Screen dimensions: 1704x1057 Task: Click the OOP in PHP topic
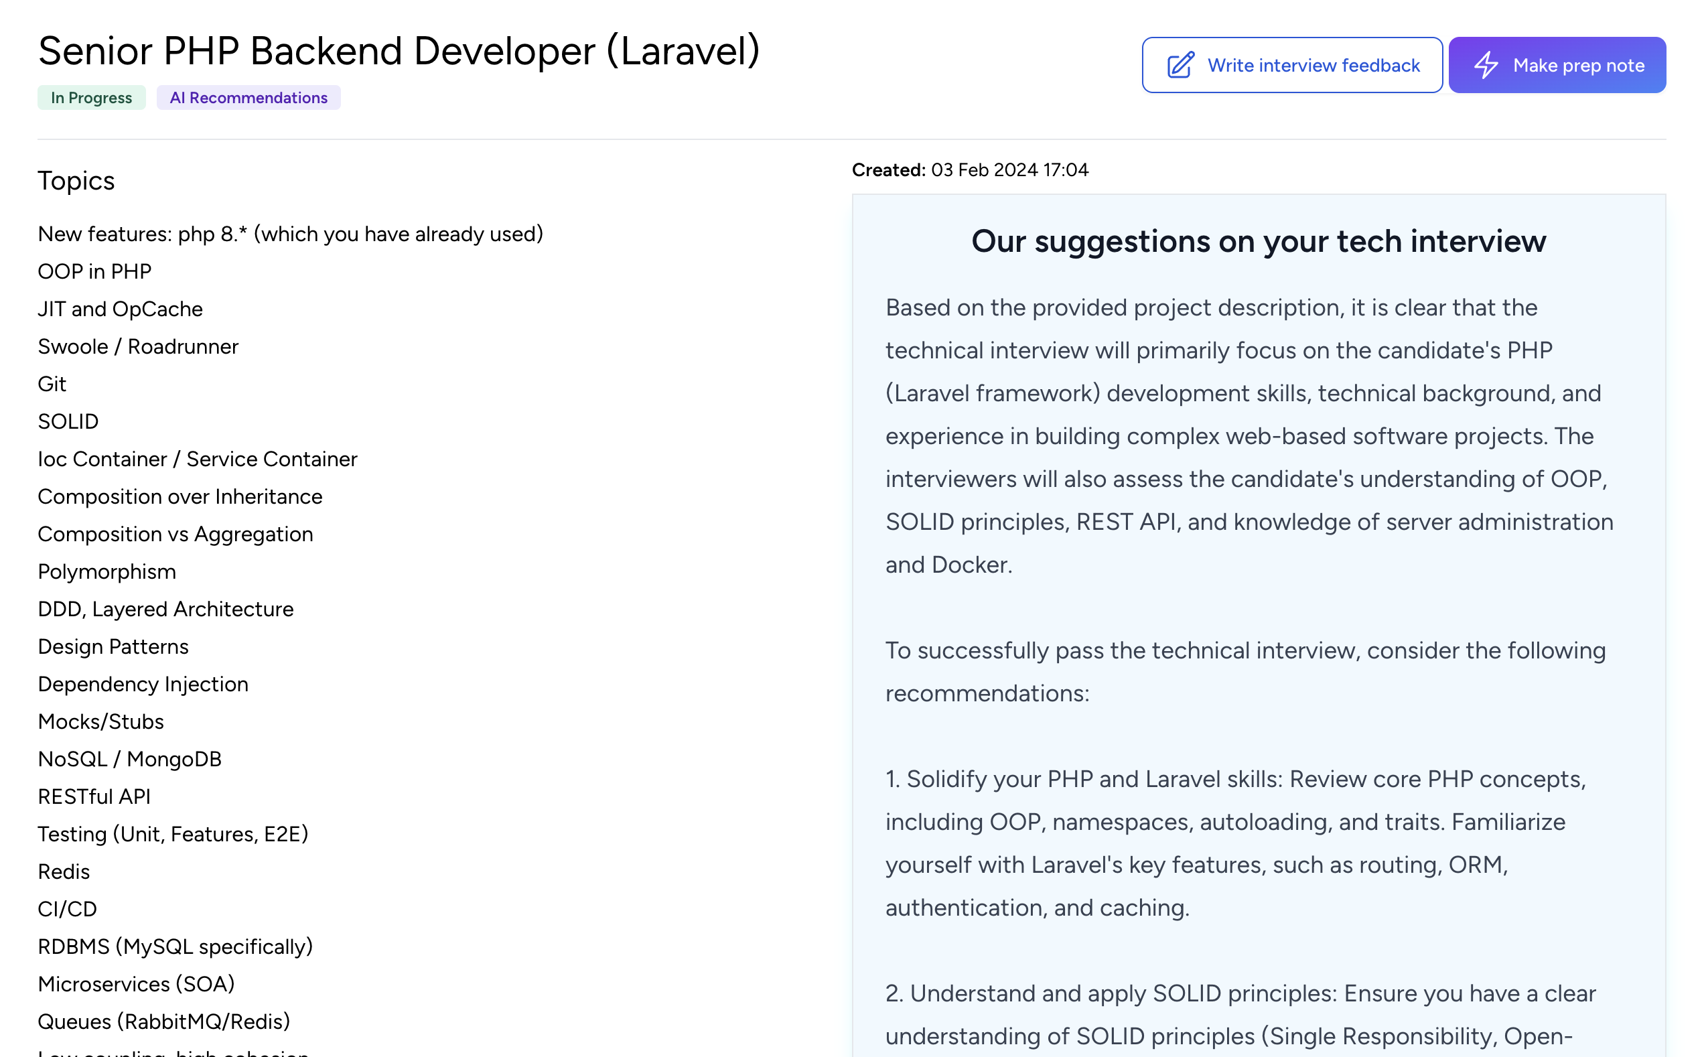point(94,271)
